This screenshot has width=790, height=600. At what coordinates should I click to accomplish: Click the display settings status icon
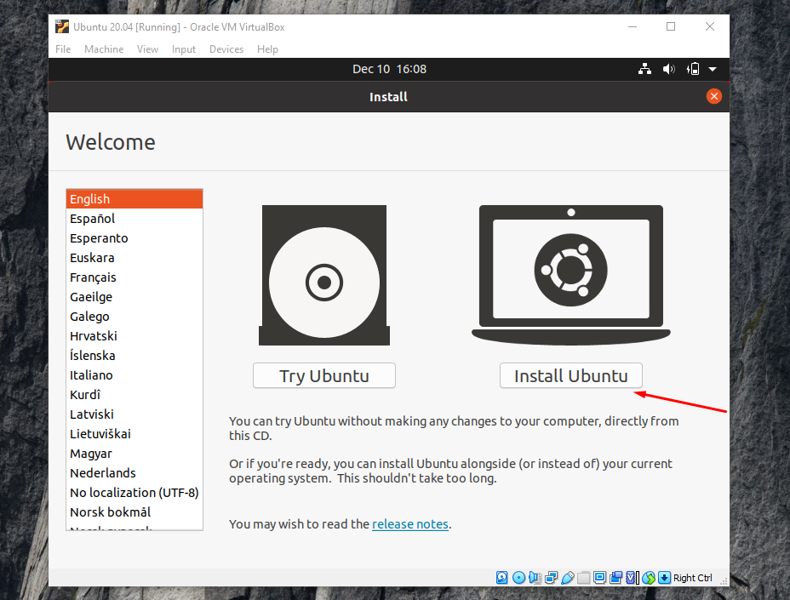(598, 578)
